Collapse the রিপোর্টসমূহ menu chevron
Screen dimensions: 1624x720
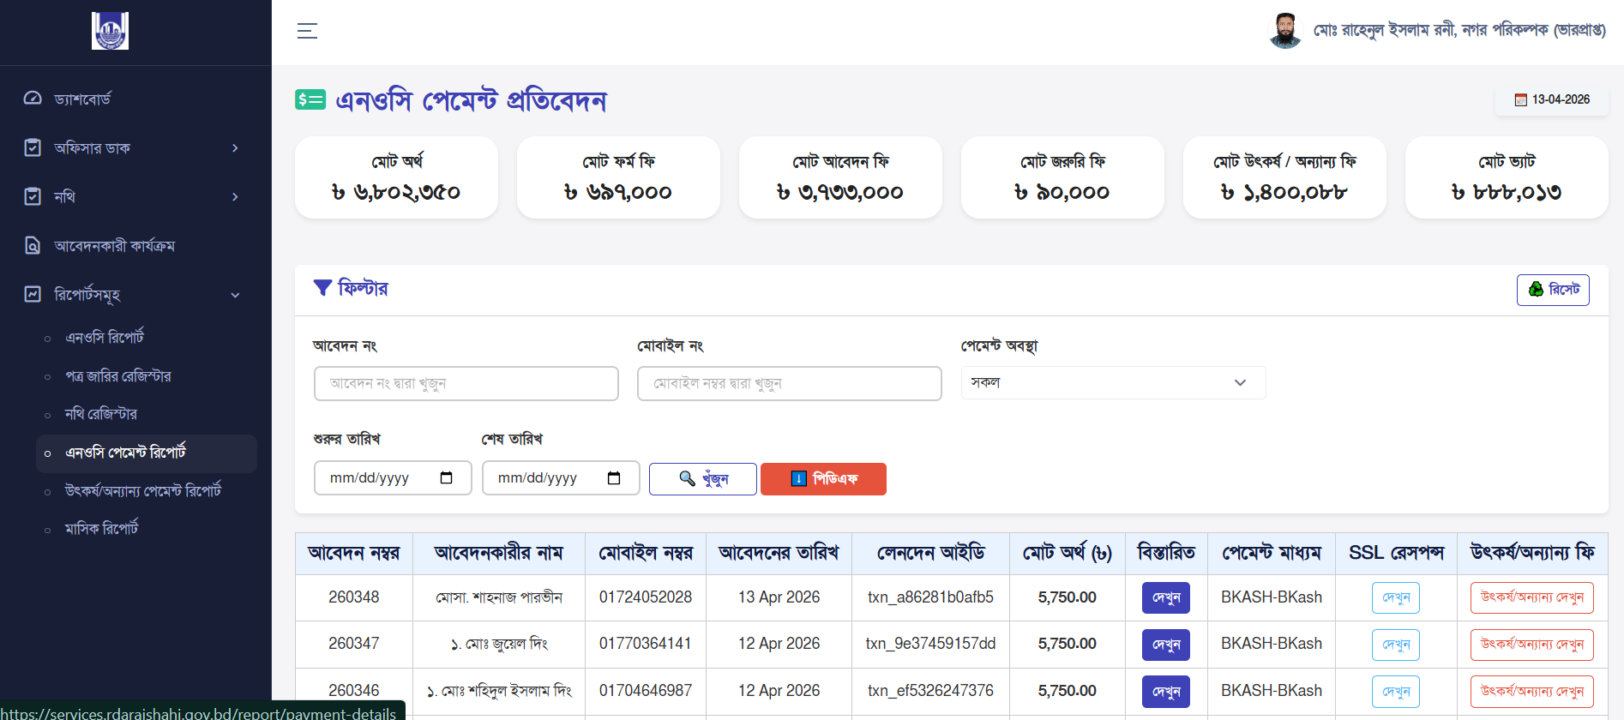(235, 295)
